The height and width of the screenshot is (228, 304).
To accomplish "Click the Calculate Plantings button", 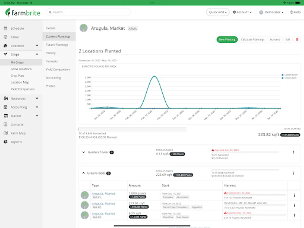I will coord(253,40).
